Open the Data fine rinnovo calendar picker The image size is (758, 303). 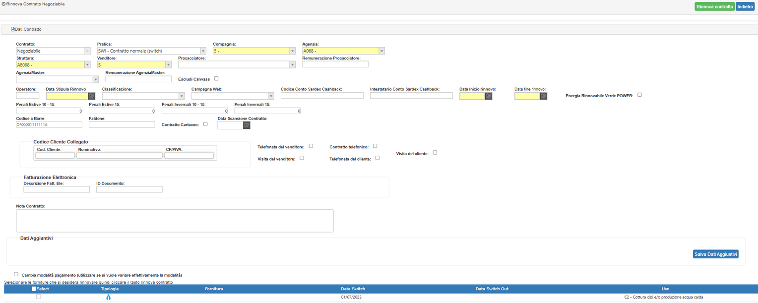[x=543, y=96]
